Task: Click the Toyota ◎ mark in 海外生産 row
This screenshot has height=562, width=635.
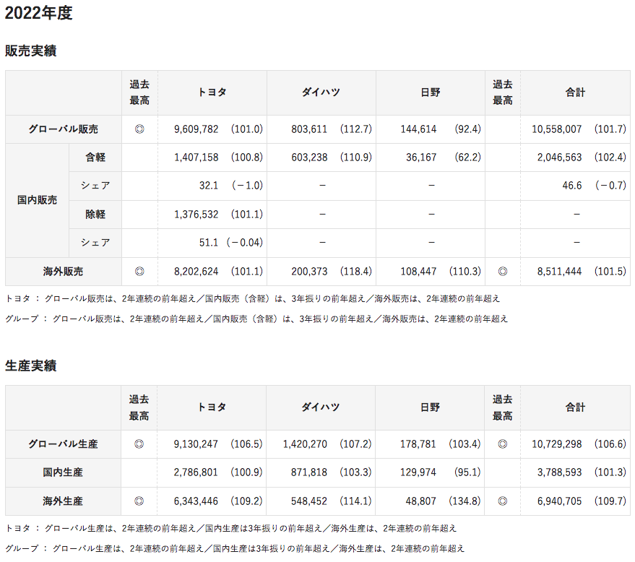Action: pos(139,501)
